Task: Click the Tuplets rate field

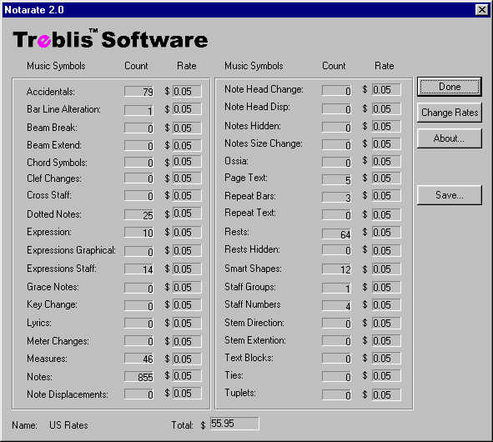Action: [386, 394]
